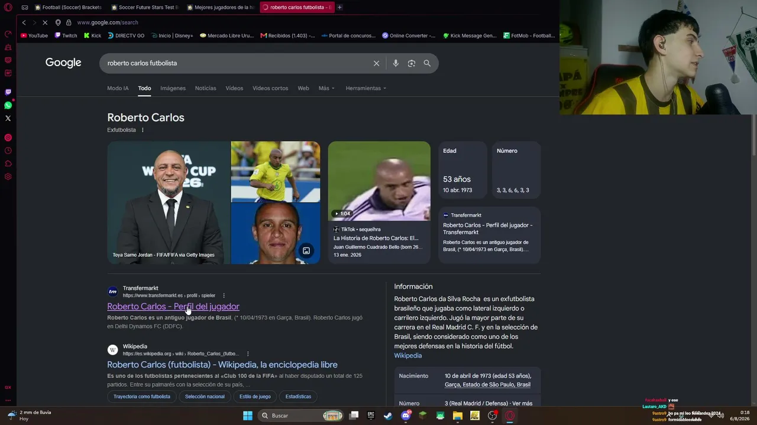Open sidebar settings gear icon

pos(8,176)
